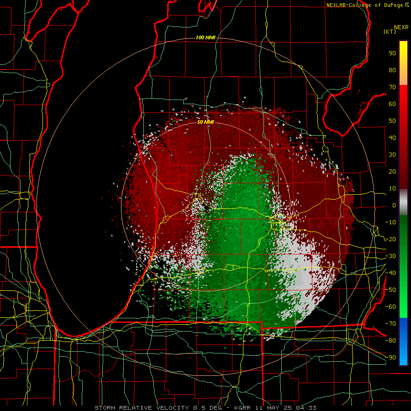Viewport: 411px width, 411px height.
Task: Click the 50 kt scale value
Action: coord(392,121)
